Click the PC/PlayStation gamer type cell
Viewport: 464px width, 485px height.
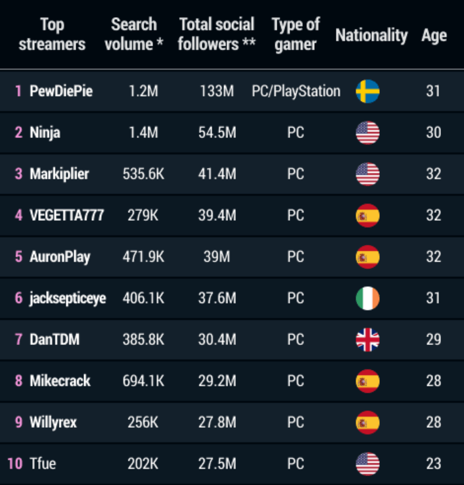tap(296, 91)
